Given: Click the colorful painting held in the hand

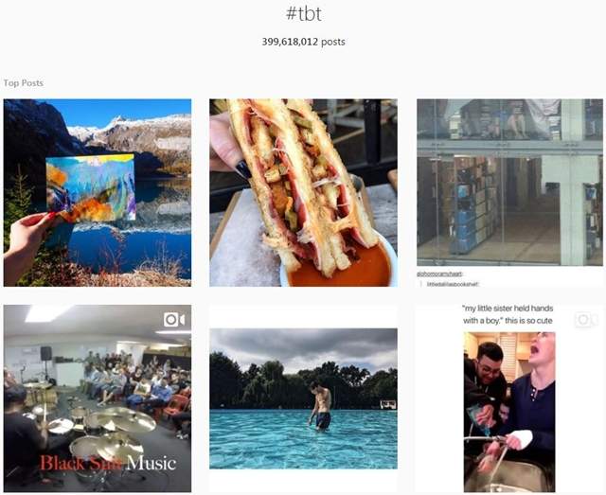Looking at the screenshot, I should (91, 188).
